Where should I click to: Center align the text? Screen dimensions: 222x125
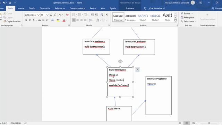tap(78, 20)
